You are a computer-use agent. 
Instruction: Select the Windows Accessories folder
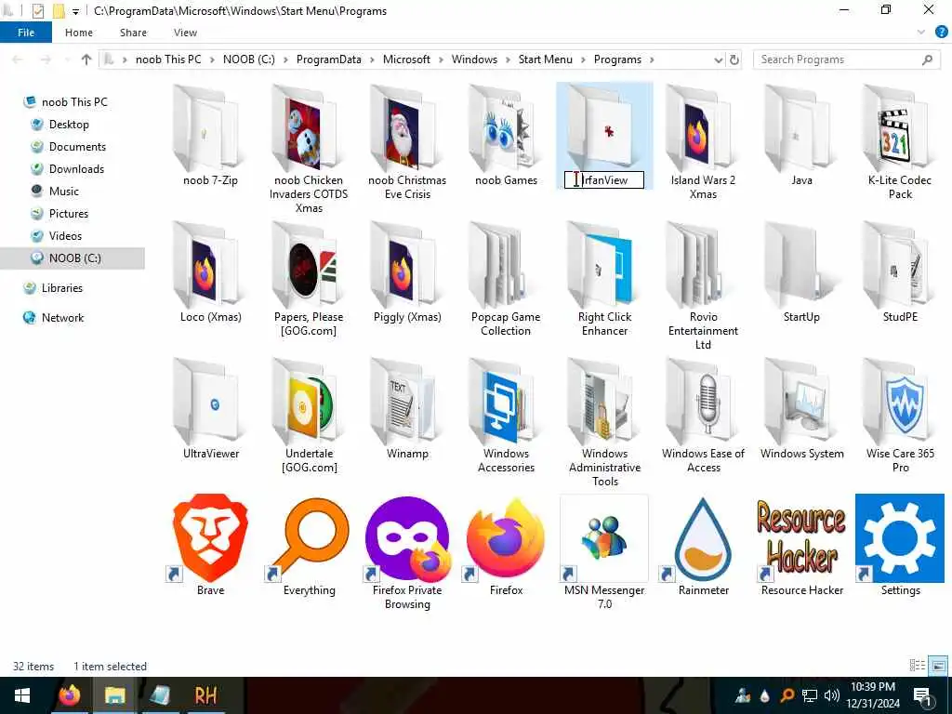tap(506, 402)
